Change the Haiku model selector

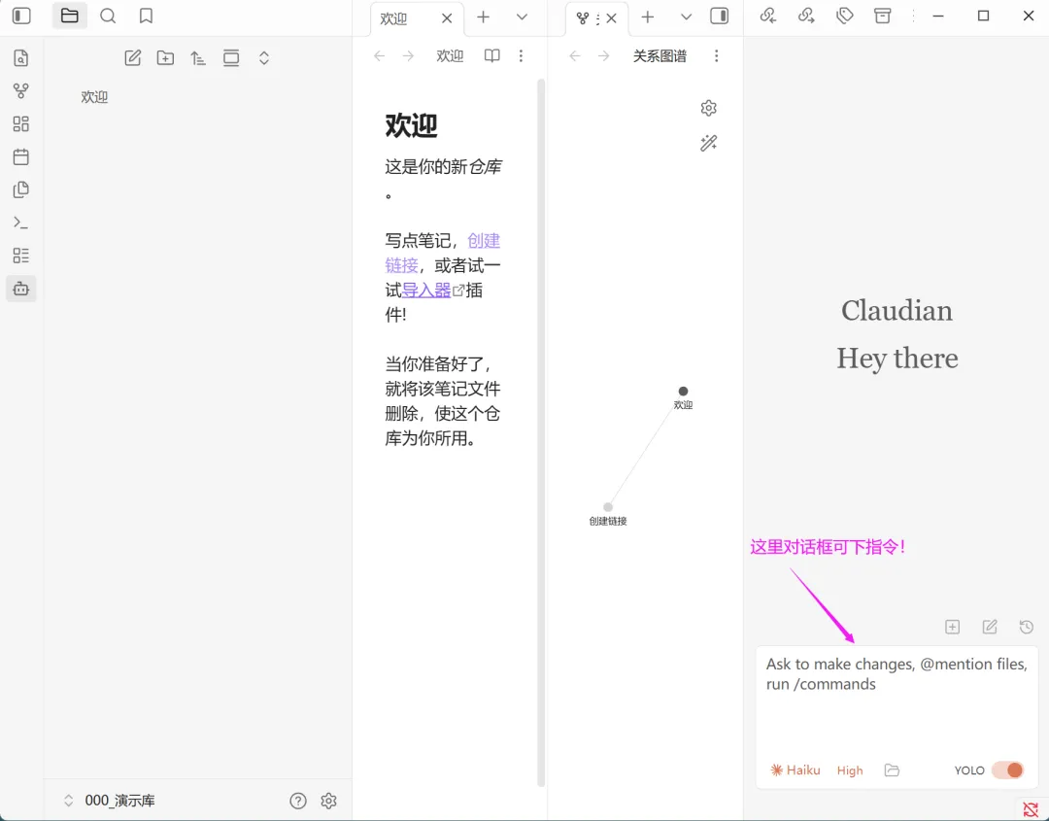795,770
